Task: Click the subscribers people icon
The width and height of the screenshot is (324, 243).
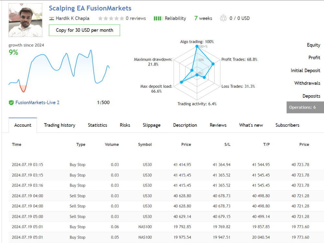Action: [223, 18]
